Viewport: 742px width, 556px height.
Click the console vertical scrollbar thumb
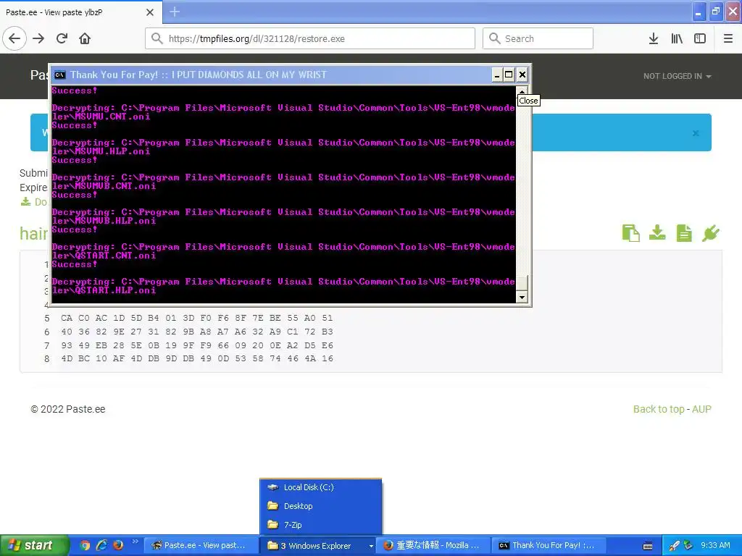click(x=522, y=283)
